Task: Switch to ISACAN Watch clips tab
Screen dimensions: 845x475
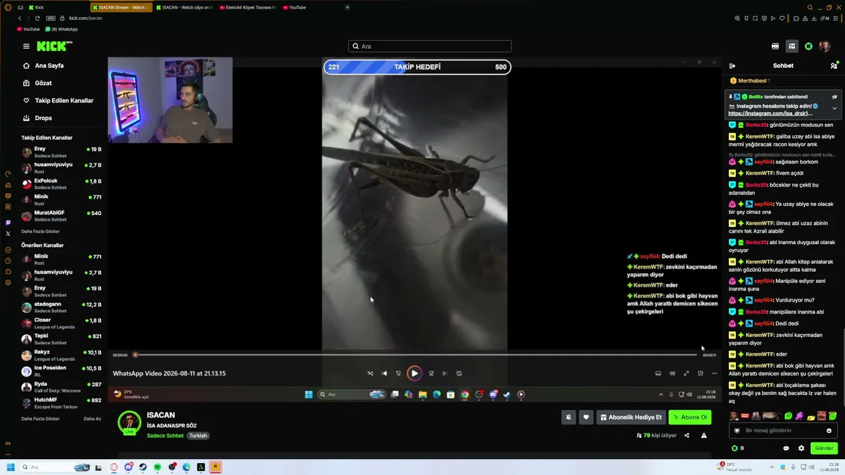Action: pyautogui.click(x=185, y=7)
